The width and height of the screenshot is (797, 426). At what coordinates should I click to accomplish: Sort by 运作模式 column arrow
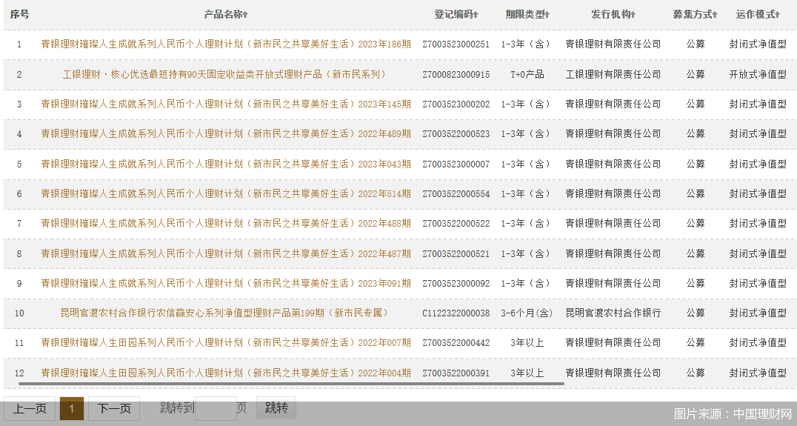[779, 15]
